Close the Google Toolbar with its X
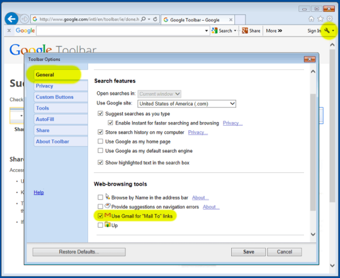The image size is (340, 278). (x=9, y=31)
